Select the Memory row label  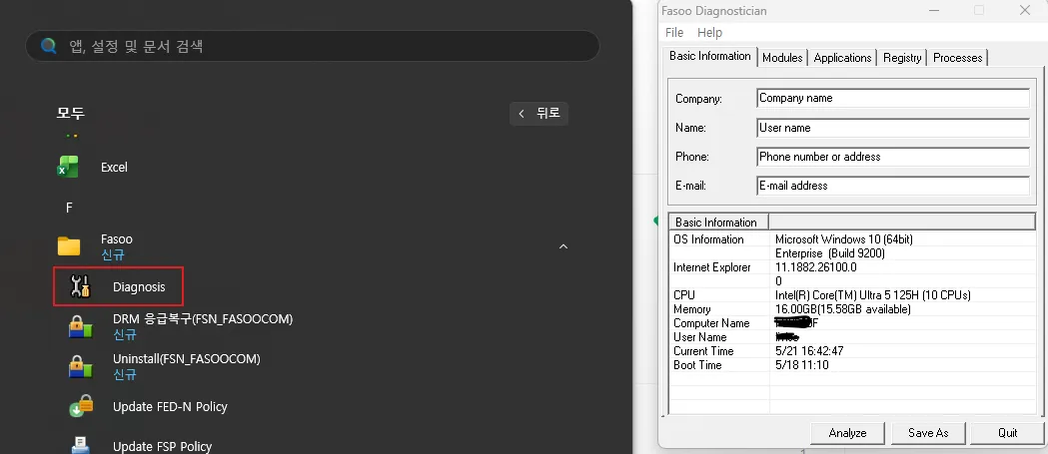[x=691, y=309]
